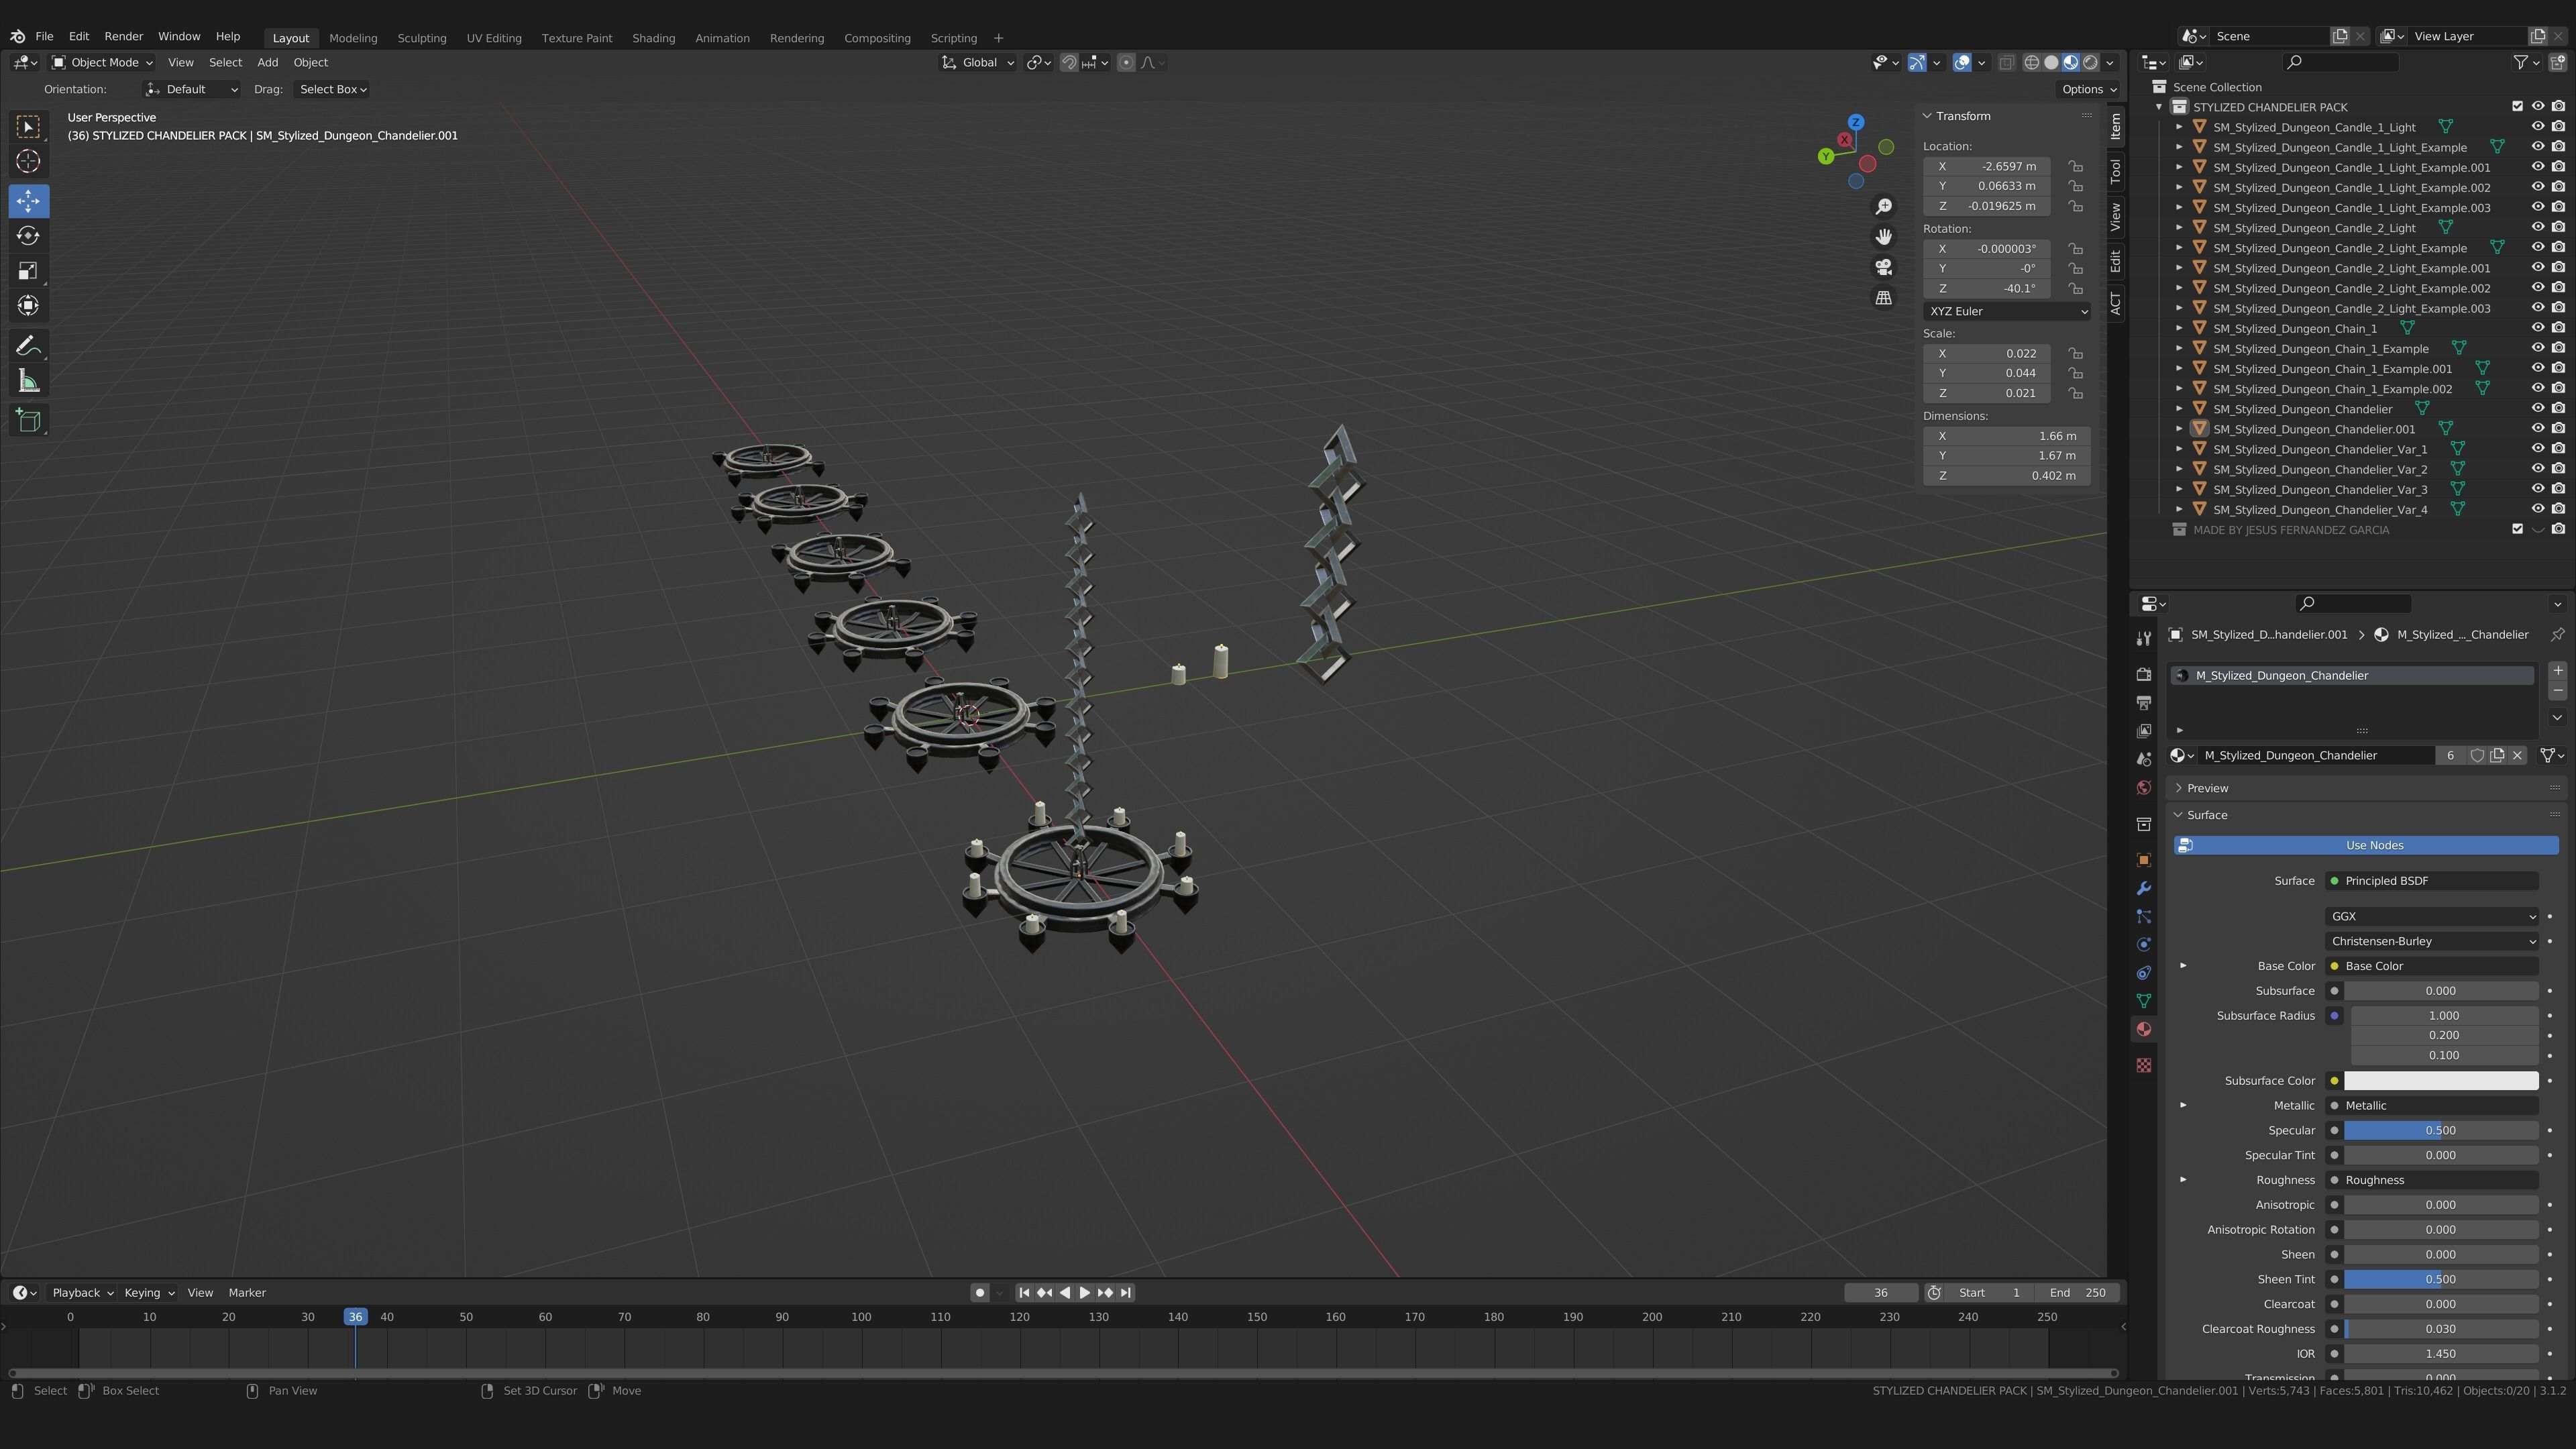
Task: Select the Scale tool in the toolbar
Action: coord(28,271)
